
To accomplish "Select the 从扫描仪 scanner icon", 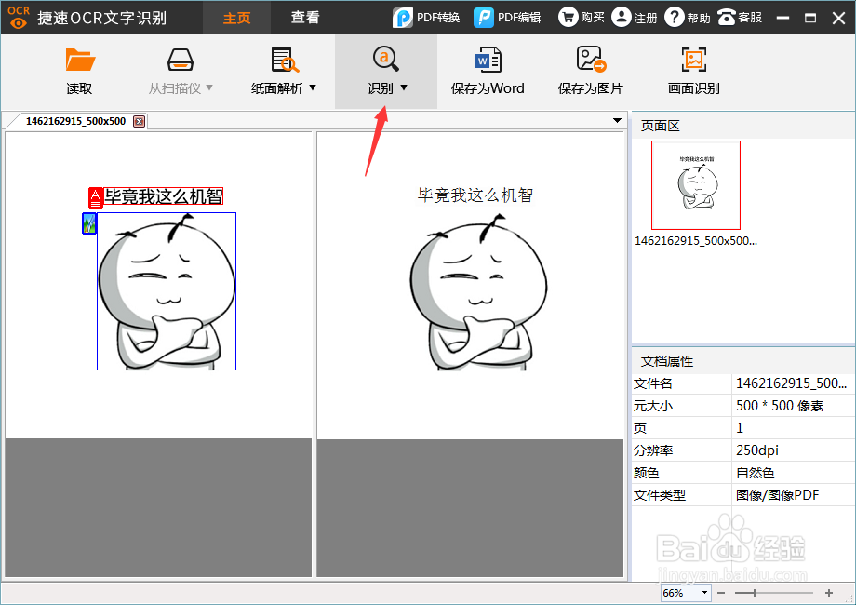I will (180, 59).
